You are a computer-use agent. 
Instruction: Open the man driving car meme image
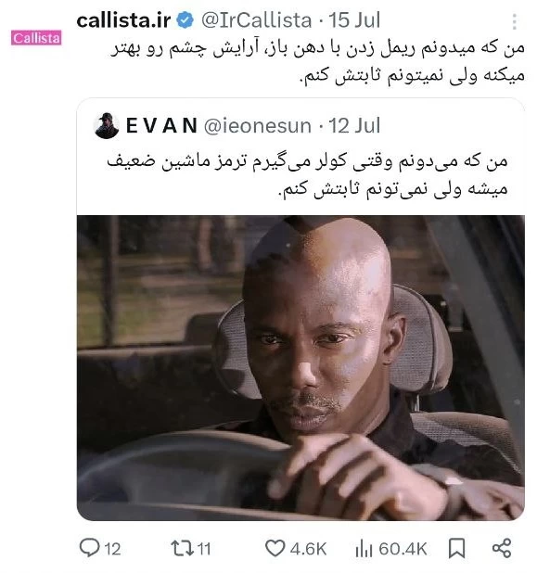click(x=300, y=367)
